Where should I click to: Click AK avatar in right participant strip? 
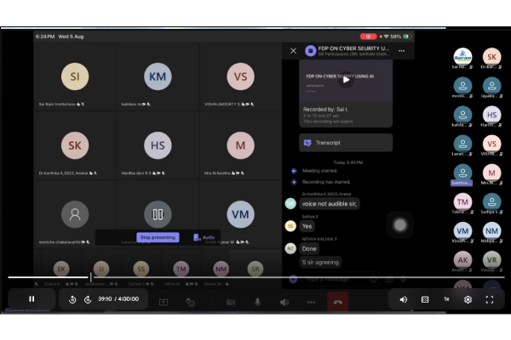462,259
